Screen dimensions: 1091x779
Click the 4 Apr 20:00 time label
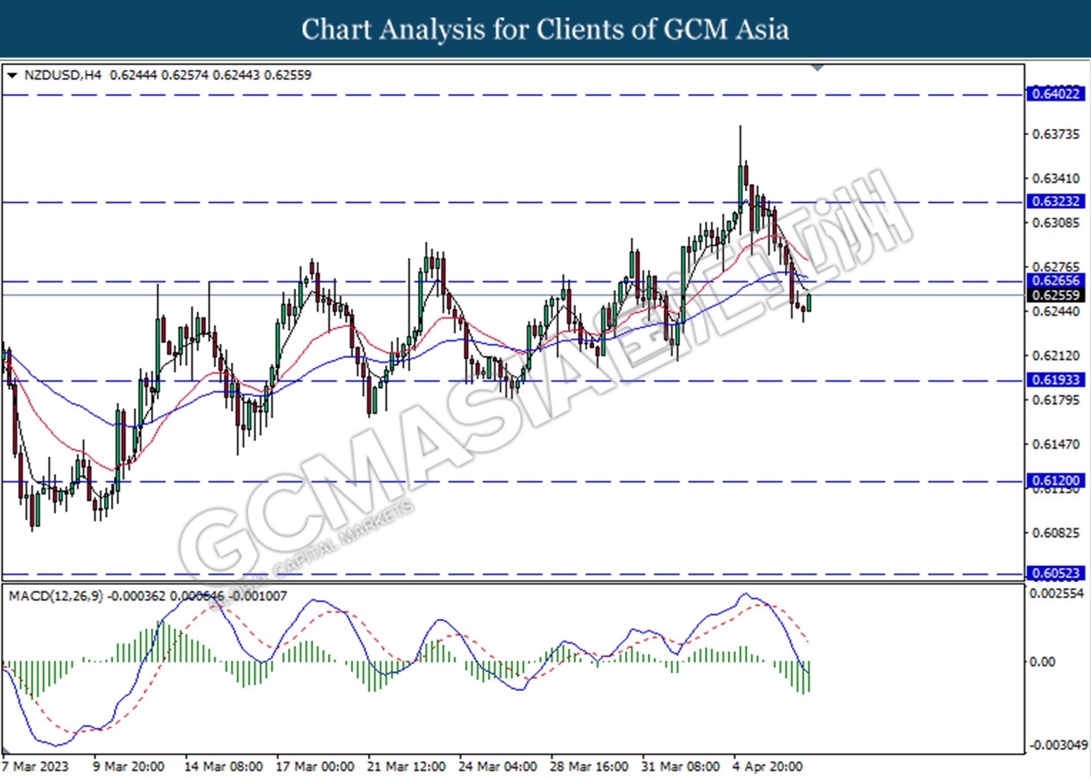point(768,766)
